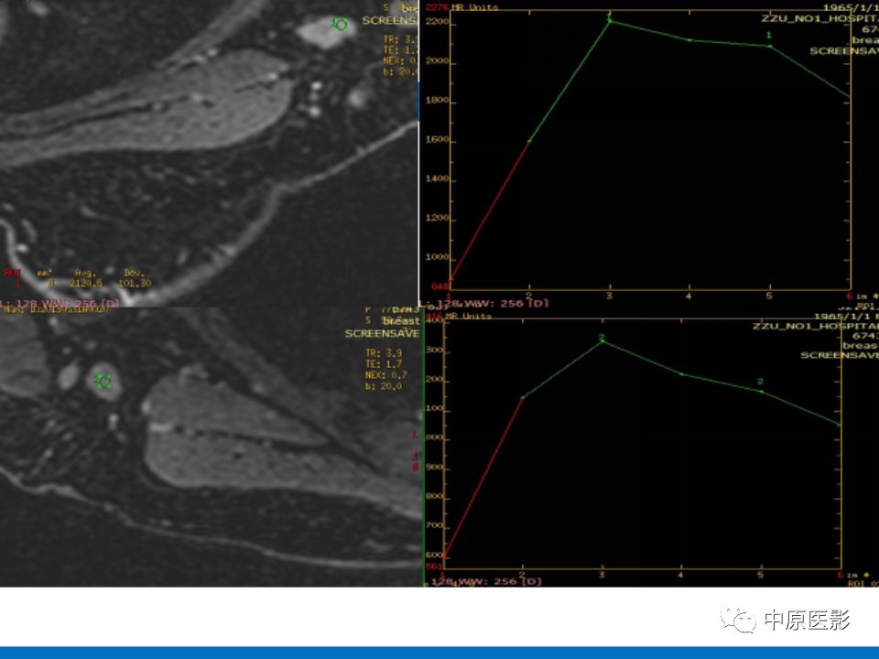Click 1200 tick on upper graph axis
Image resolution: width=879 pixels, height=659 pixels.
(438, 218)
